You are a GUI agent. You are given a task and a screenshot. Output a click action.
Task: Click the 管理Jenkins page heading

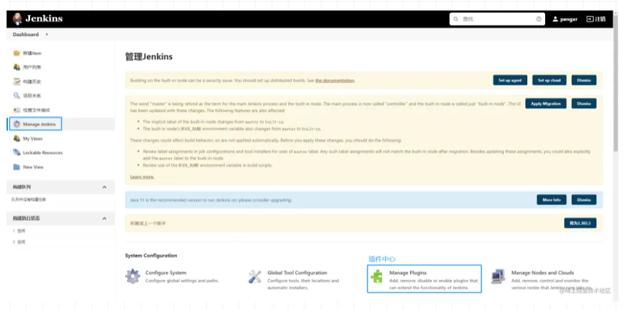149,56
